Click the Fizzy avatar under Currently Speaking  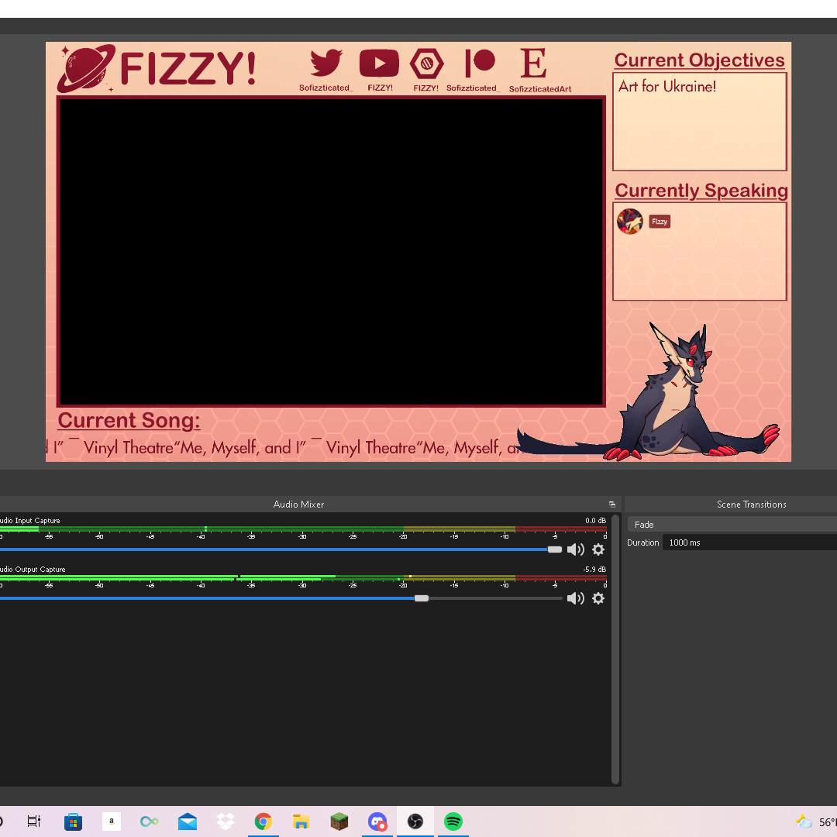[630, 222]
